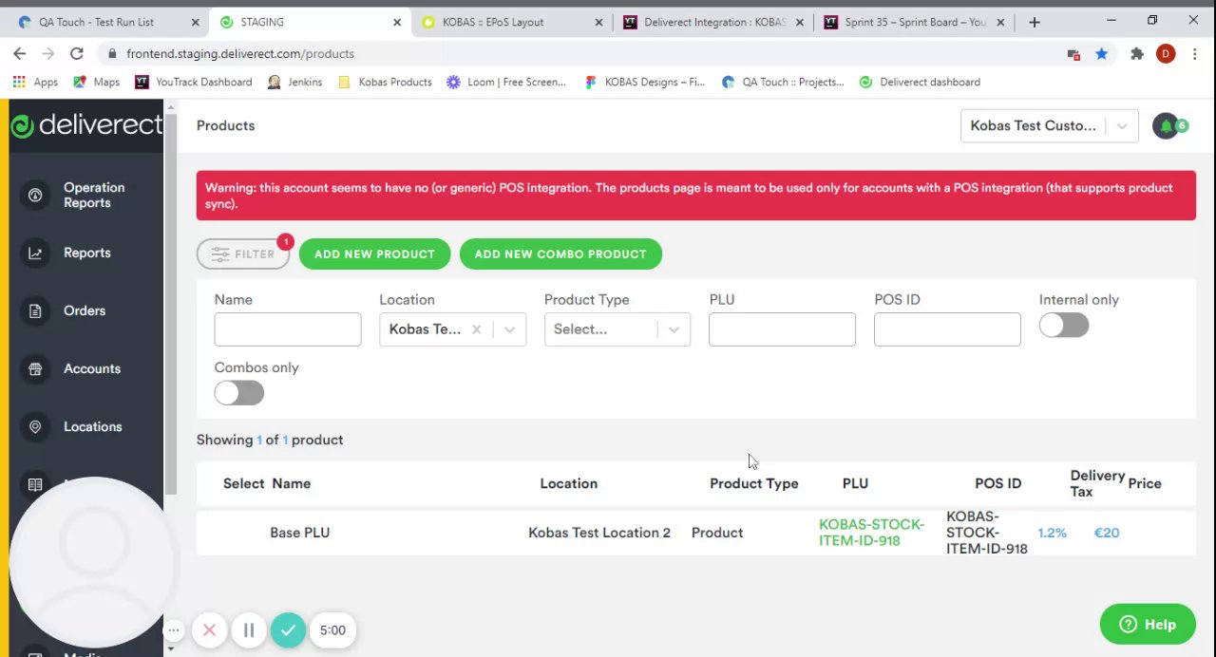Cancel the Loom recording with X
Viewport: 1216px width, 657px height.
click(x=209, y=629)
